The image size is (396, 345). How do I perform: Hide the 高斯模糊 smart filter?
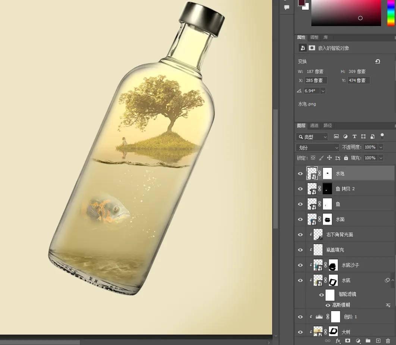point(327,305)
